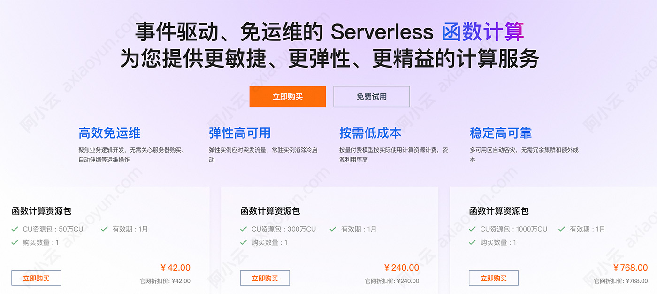Viewport: 657px width, 294px height.
Task: Select the 按需低成本 feature heading
Action: click(370, 133)
